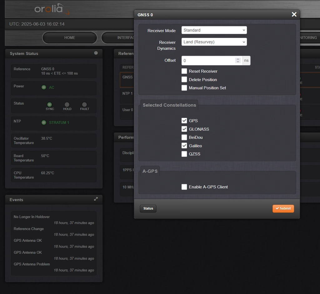
Task: Click the Status button in dialog
Action: tap(148, 208)
